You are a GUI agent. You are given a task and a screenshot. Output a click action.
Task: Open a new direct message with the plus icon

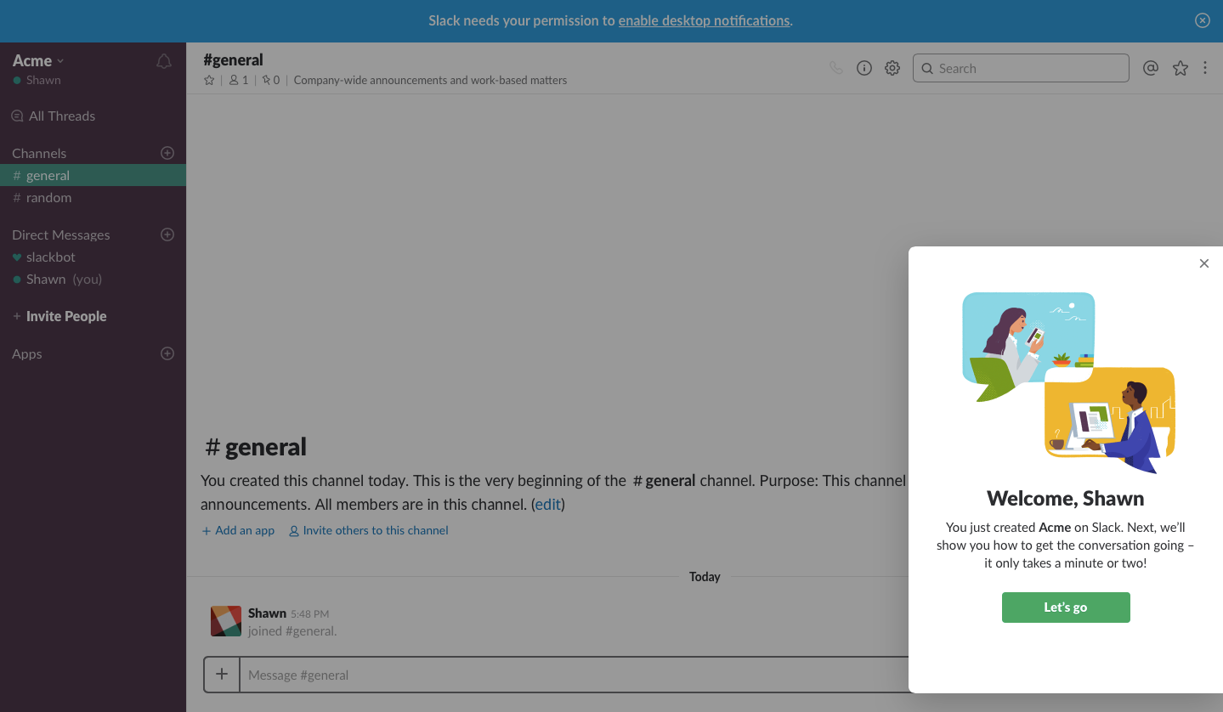click(x=167, y=235)
